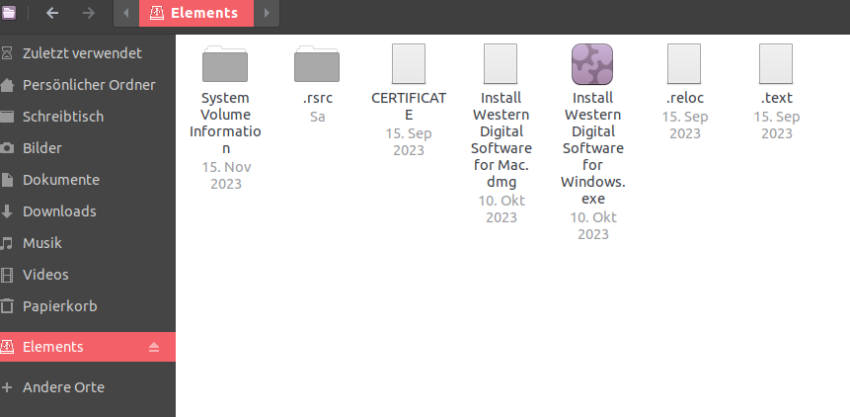Click the Musik note icon in the sidebar
This screenshot has width=850, height=417.
[x=7, y=243]
